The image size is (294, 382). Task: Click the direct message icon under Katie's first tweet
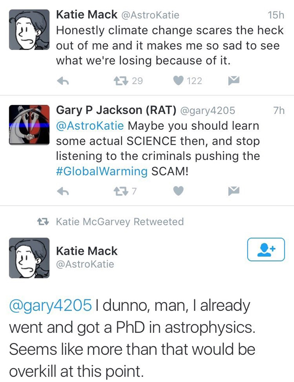coord(234,80)
